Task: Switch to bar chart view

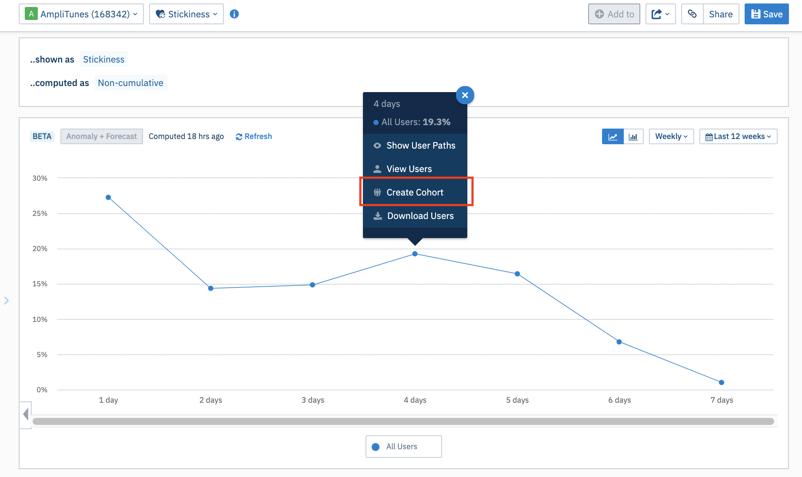Action: [633, 136]
